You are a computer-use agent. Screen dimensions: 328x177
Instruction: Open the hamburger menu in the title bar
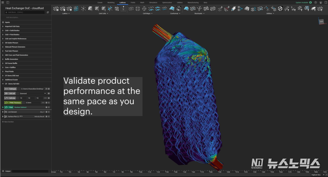click(3, 3)
